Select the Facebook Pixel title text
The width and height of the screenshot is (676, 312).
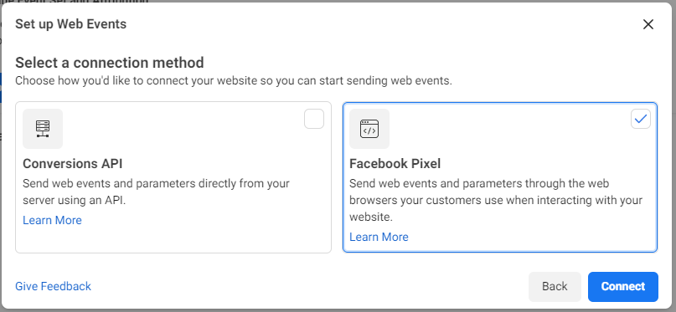[x=395, y=164]
